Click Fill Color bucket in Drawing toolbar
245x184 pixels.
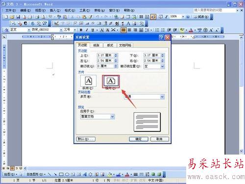pyautogui.click(x=110, y=175)
